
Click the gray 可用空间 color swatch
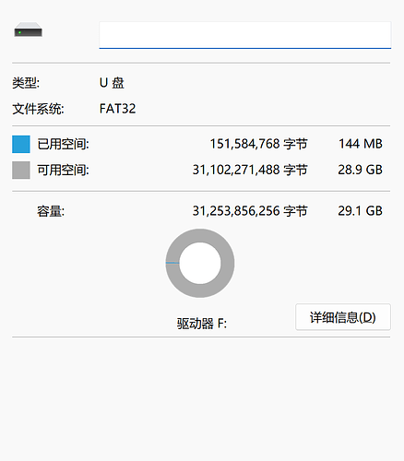(21, 170)
